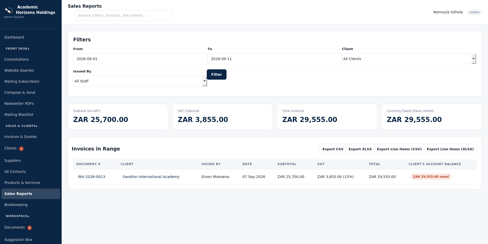Collapse the WORKSPACE section
Screen dimensions: 488x244
click(x=17, y=216)
